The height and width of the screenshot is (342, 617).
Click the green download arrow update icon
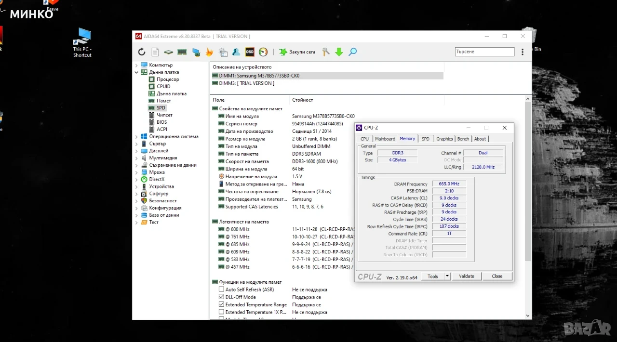tap(339, 52)
